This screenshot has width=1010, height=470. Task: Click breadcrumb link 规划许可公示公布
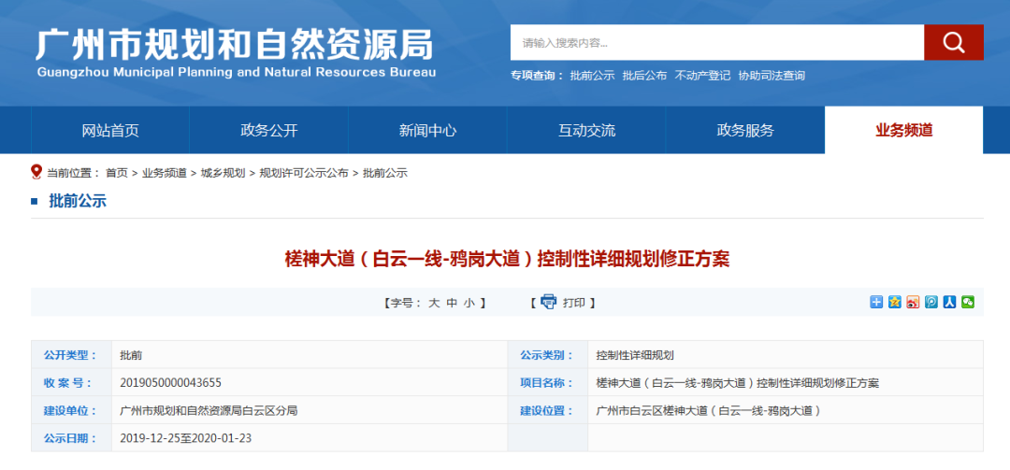[x=303, y=173]
